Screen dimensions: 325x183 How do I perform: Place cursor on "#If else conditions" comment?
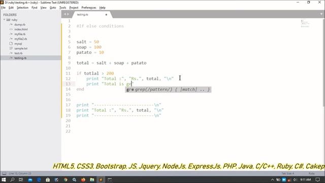(100, 26)
